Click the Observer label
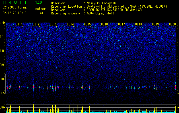Screen dimensions: 179x113 click(x=58, y=3)
